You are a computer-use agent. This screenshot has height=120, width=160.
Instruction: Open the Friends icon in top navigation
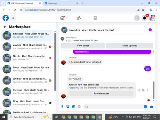[x=79, y=18]
